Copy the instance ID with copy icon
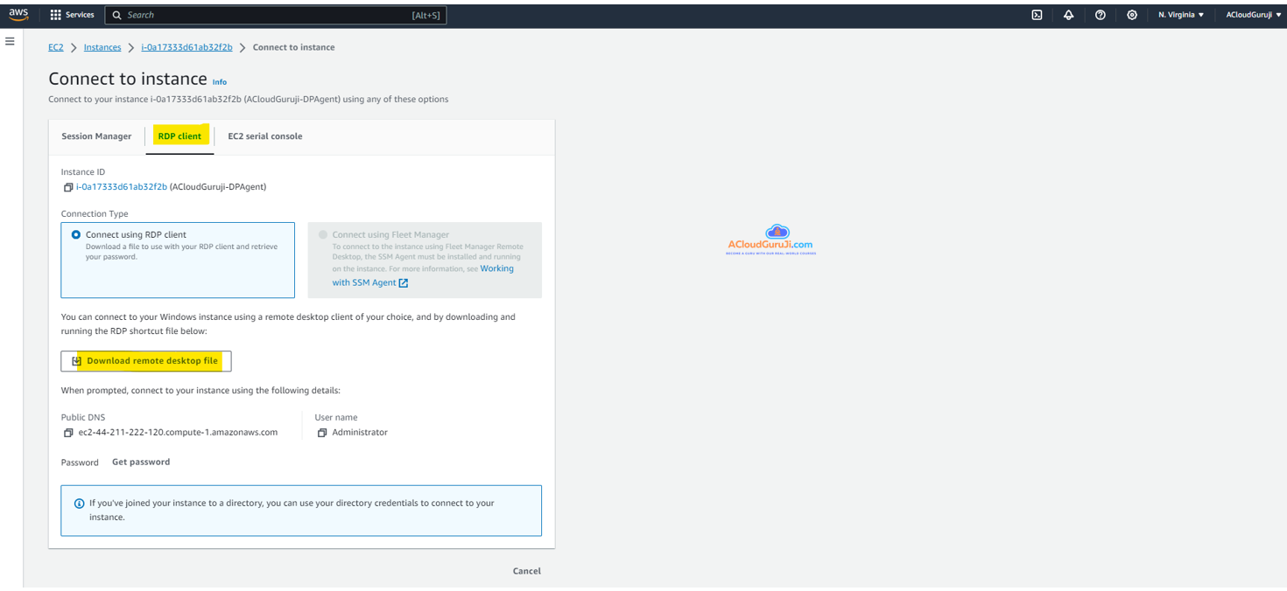1287x591 pixels. click(68, 187)
